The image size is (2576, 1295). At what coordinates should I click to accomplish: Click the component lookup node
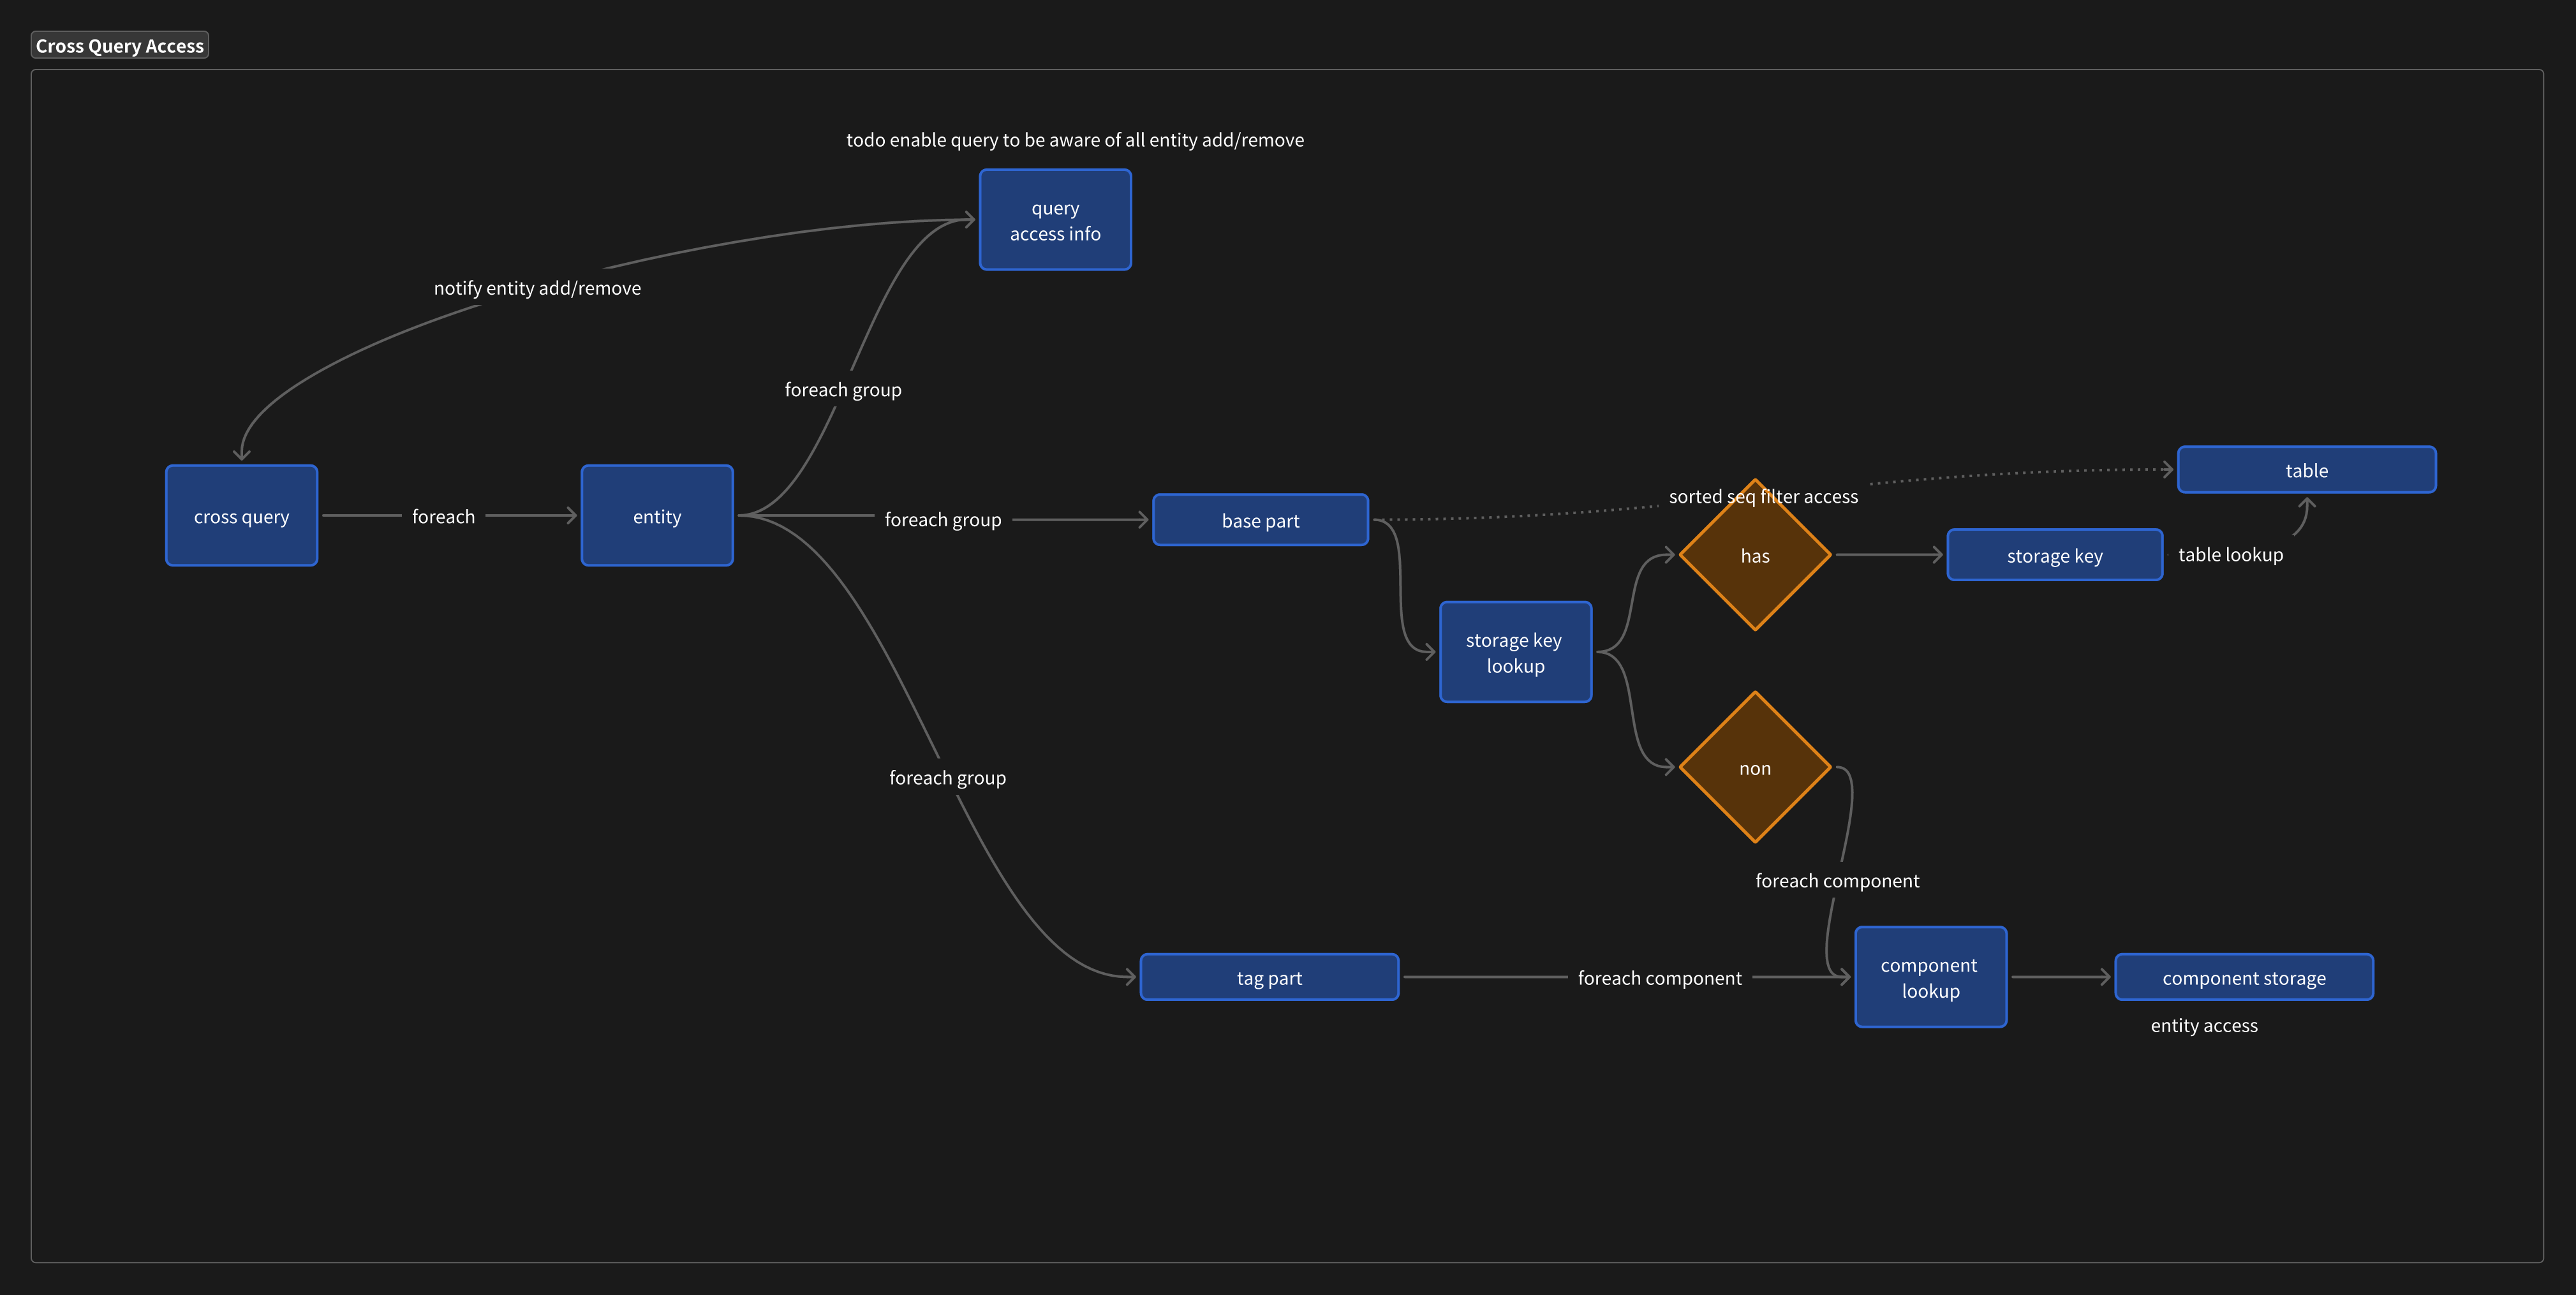(1930, 977)
